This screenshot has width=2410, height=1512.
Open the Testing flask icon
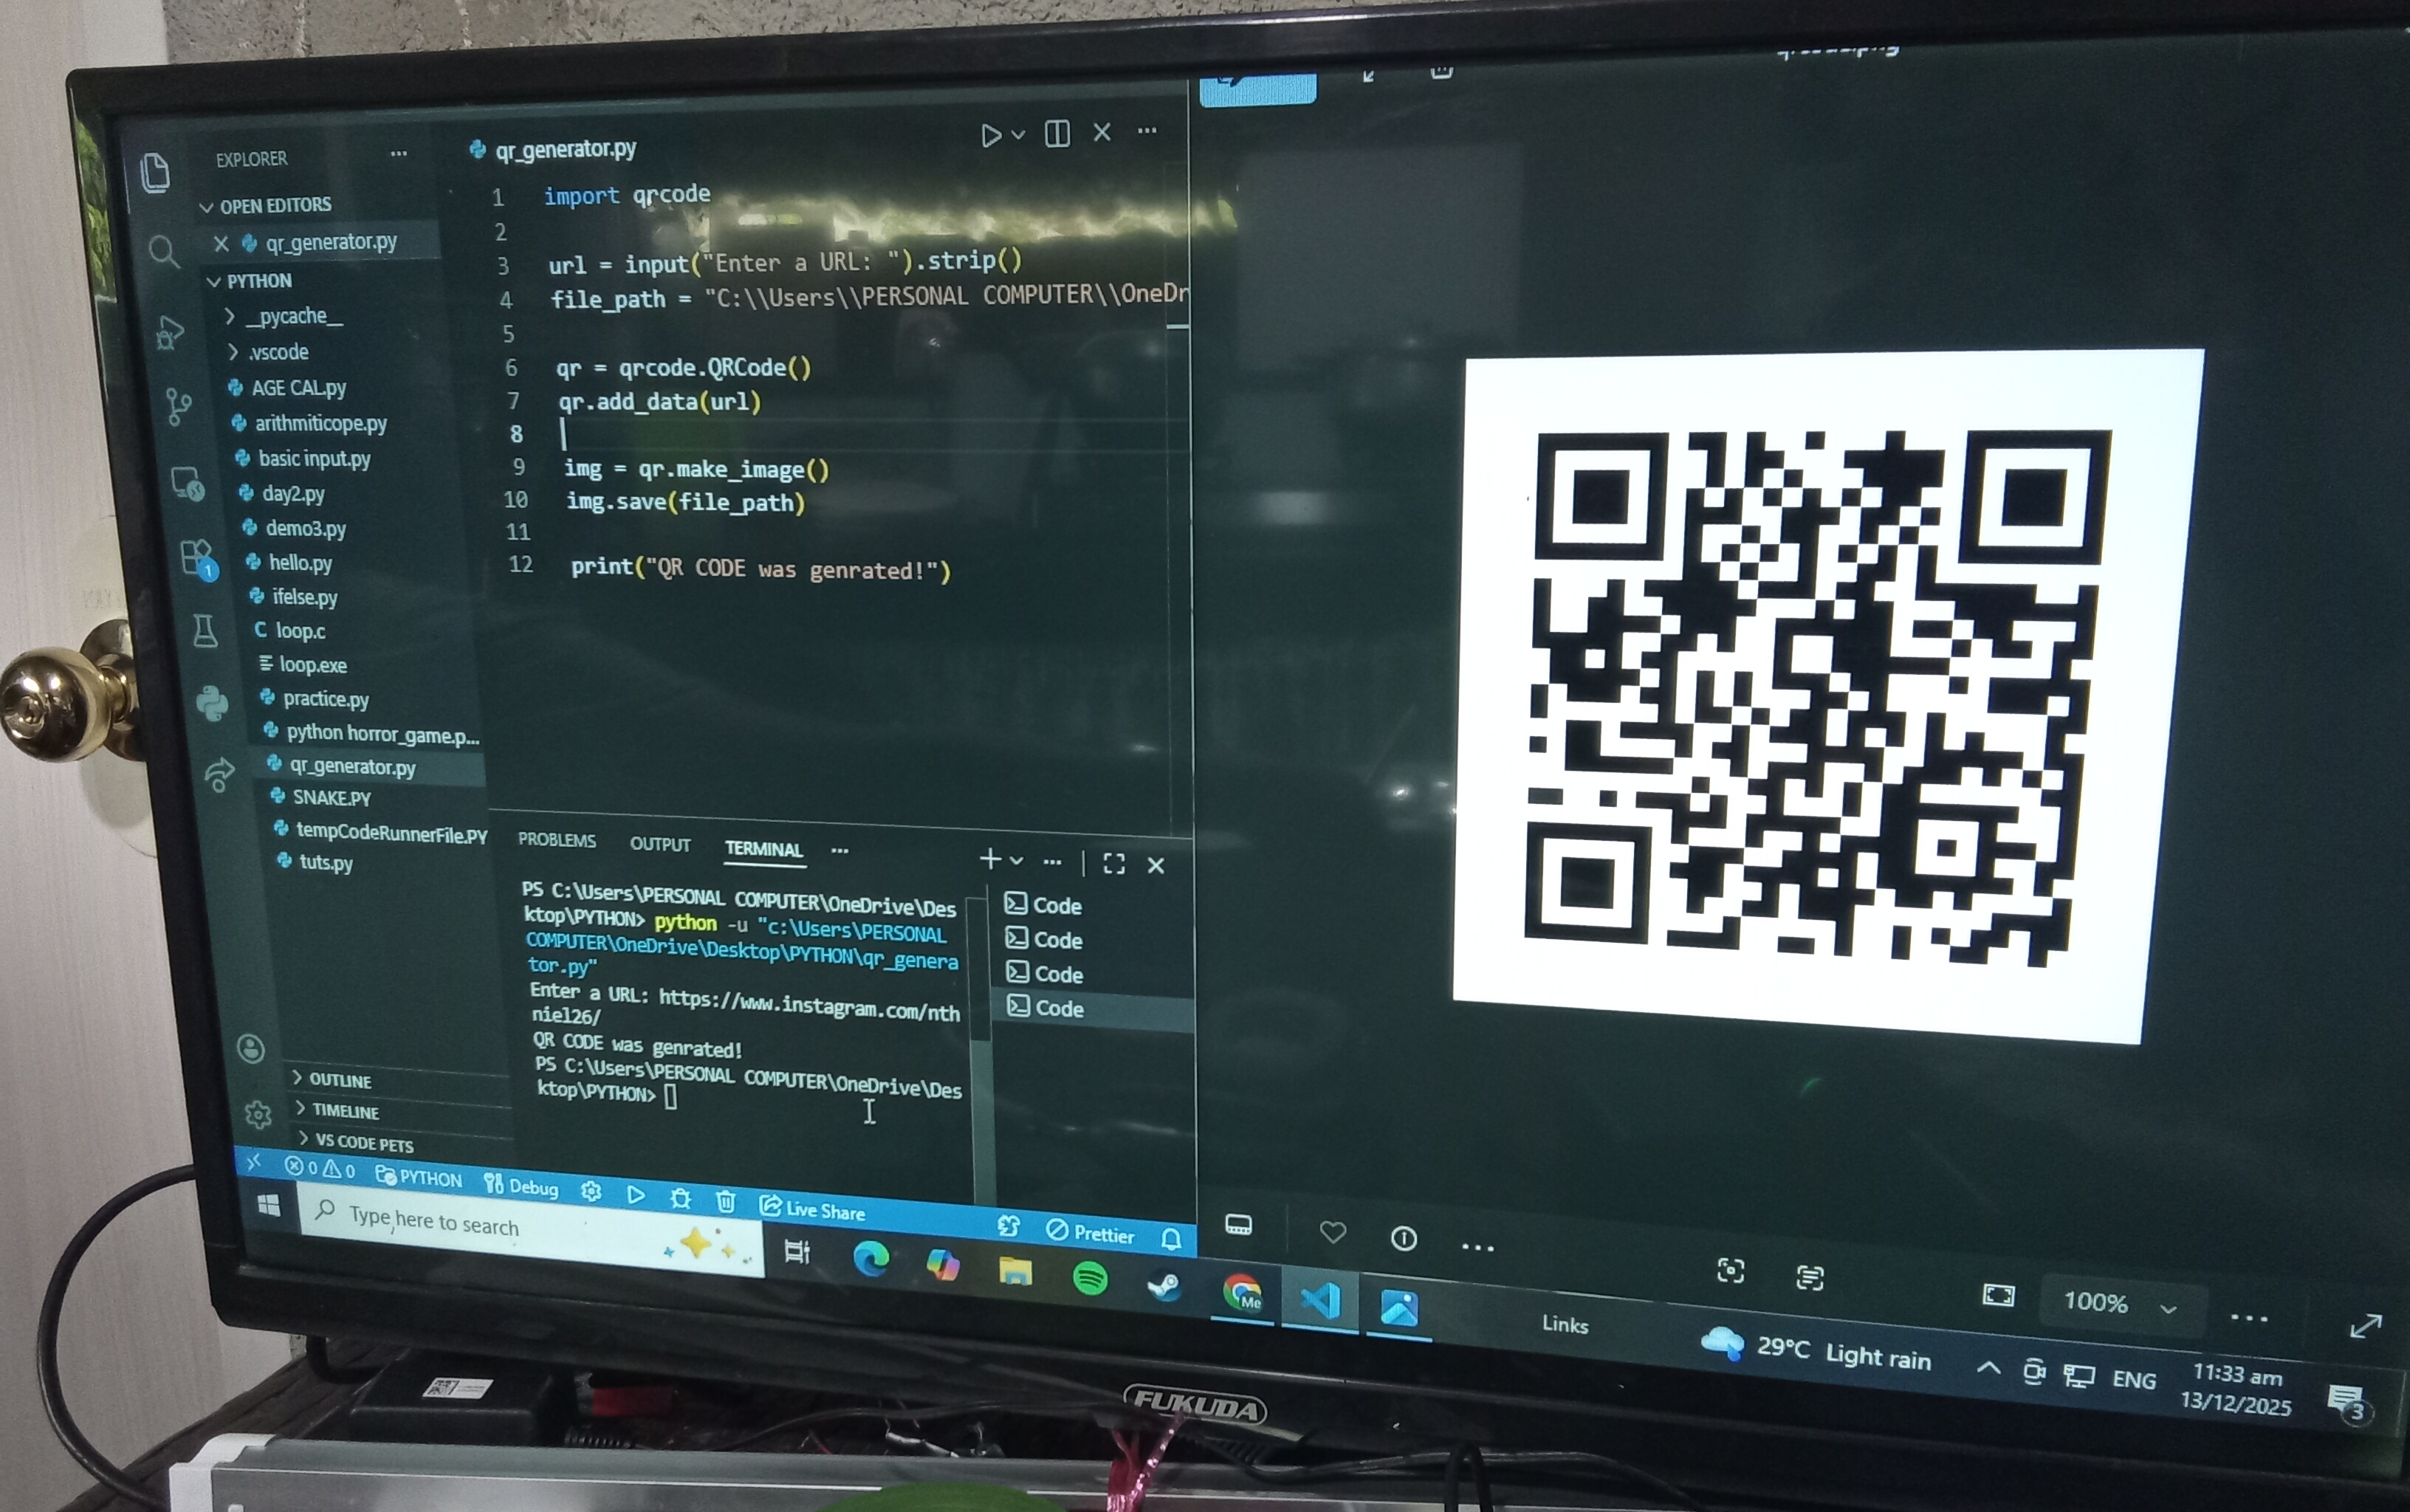pyautogui.click(x=205, y=631)
